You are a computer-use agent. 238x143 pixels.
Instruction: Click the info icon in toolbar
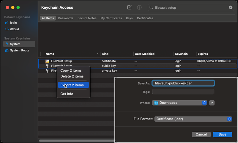coord(139,7)
